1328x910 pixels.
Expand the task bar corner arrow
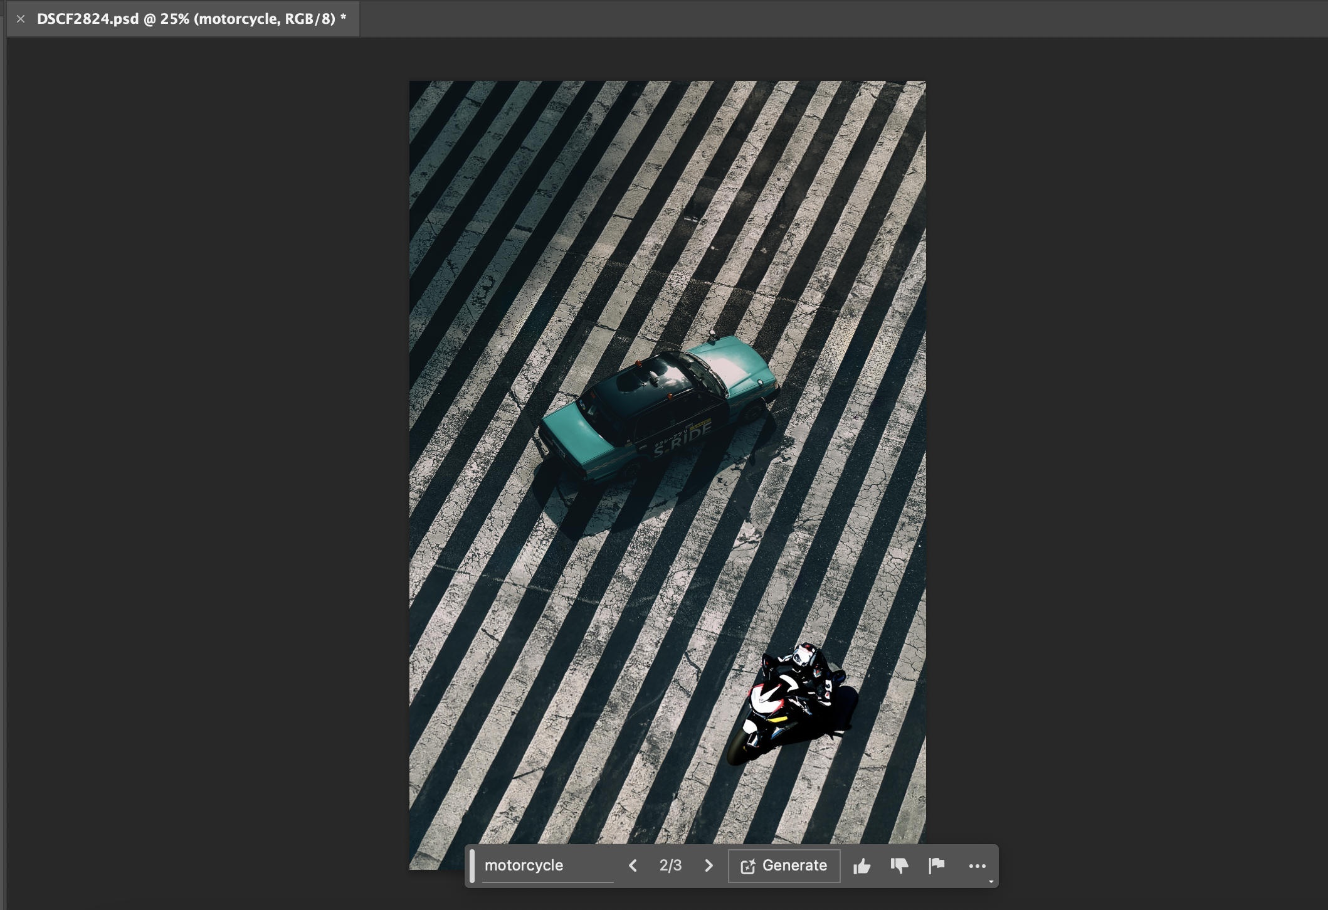tap(991, 882)
